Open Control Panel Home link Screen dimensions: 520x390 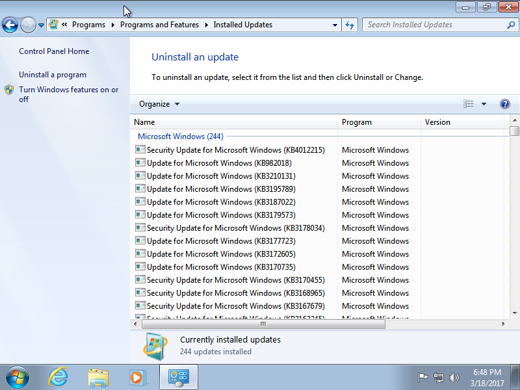(54, 51)
